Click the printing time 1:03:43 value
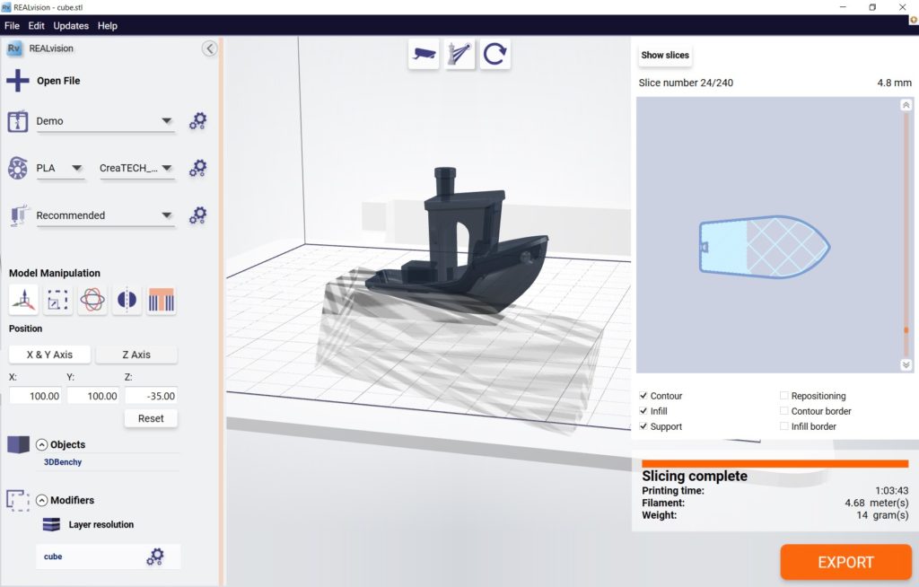Image resolution: width=919 pixels, height=587 pixels. pos(891,490)
